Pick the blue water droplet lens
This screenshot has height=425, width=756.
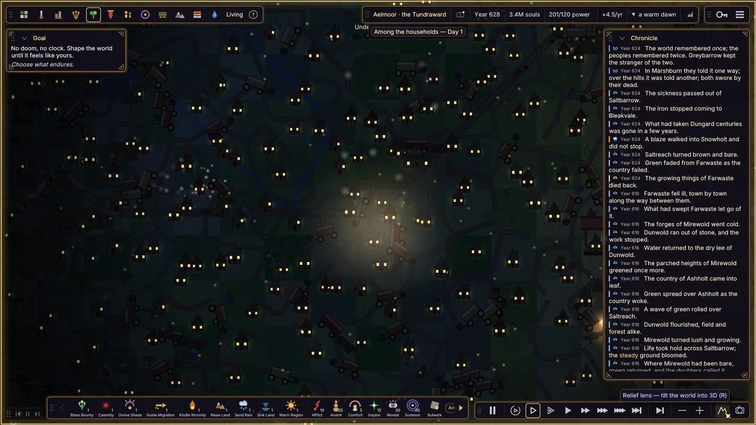[x=214, y=15]
